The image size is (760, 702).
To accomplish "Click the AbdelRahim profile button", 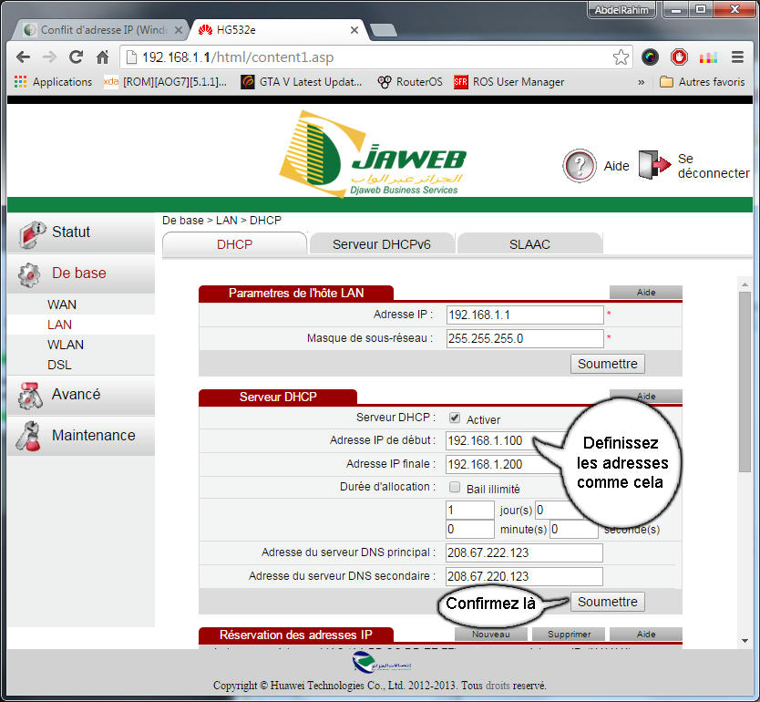I will pos(621,10).
